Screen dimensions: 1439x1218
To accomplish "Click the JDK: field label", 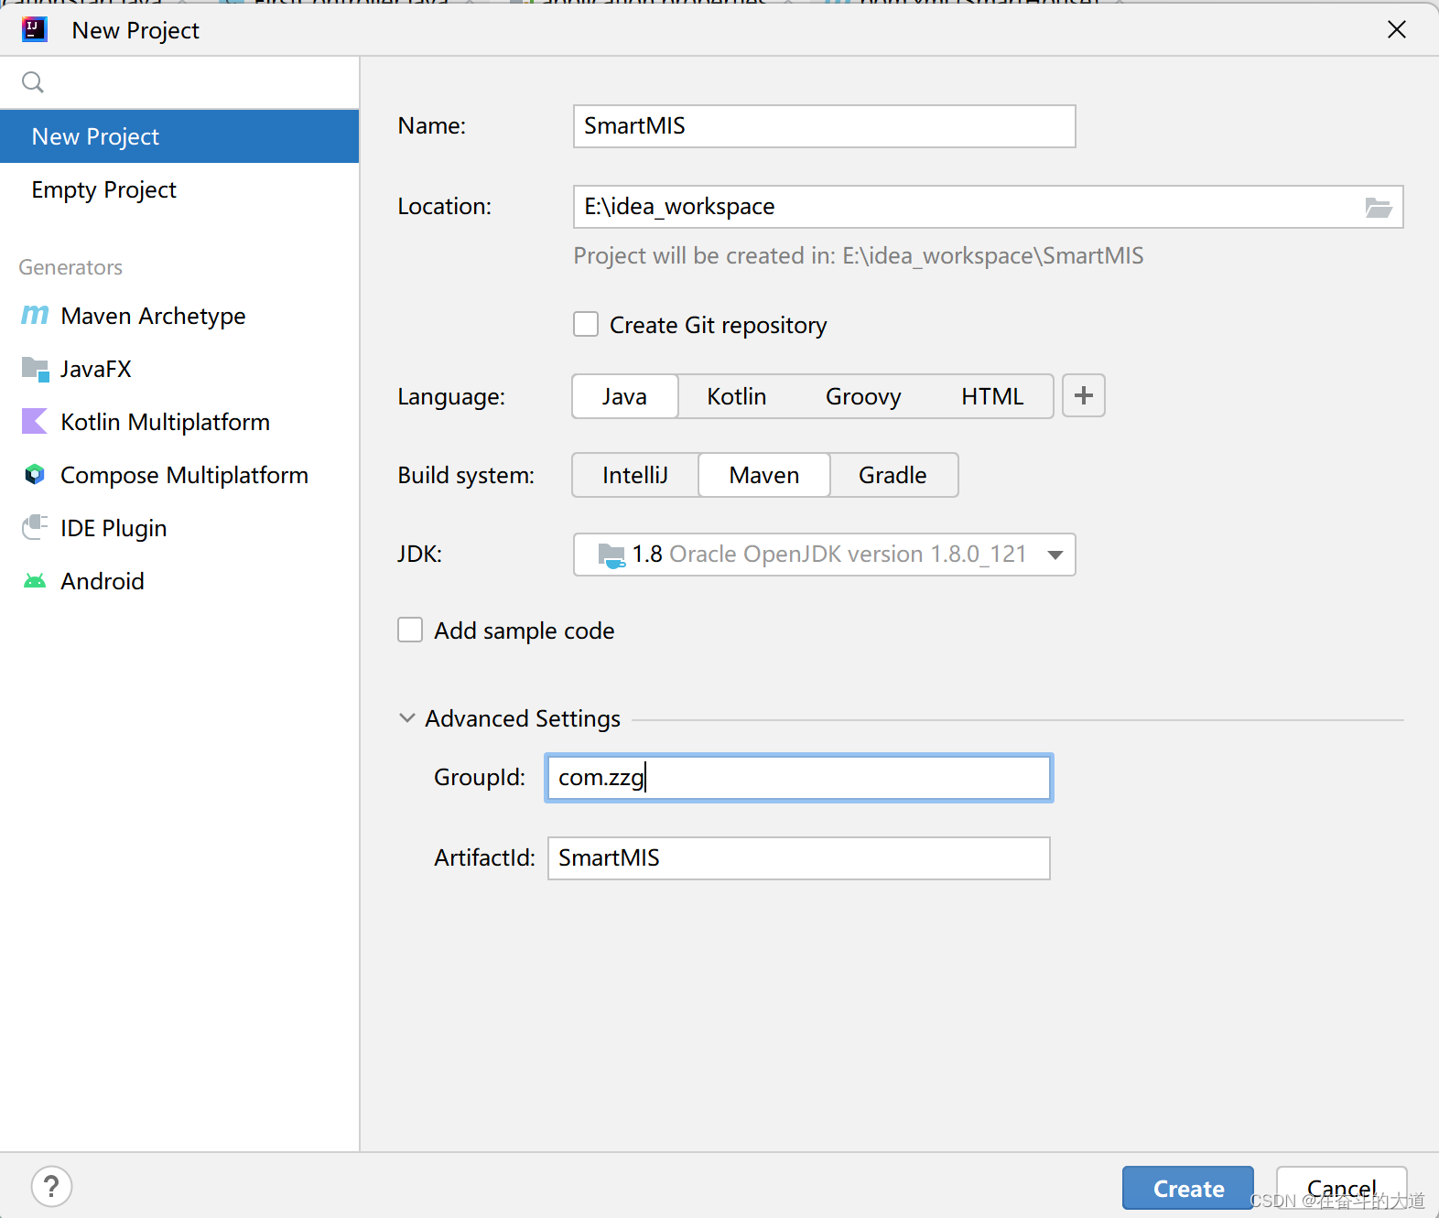I will click(x=420, y=555).
